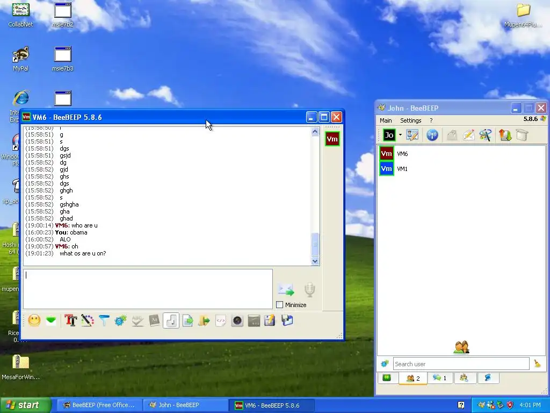
Task: Click the two-people icon at list bottom
Action: click(461, 347)
